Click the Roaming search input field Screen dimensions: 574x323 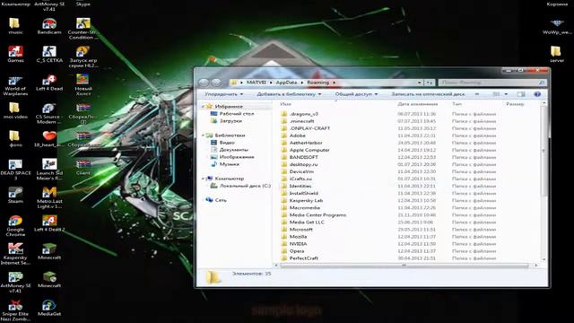click(492, 83)
